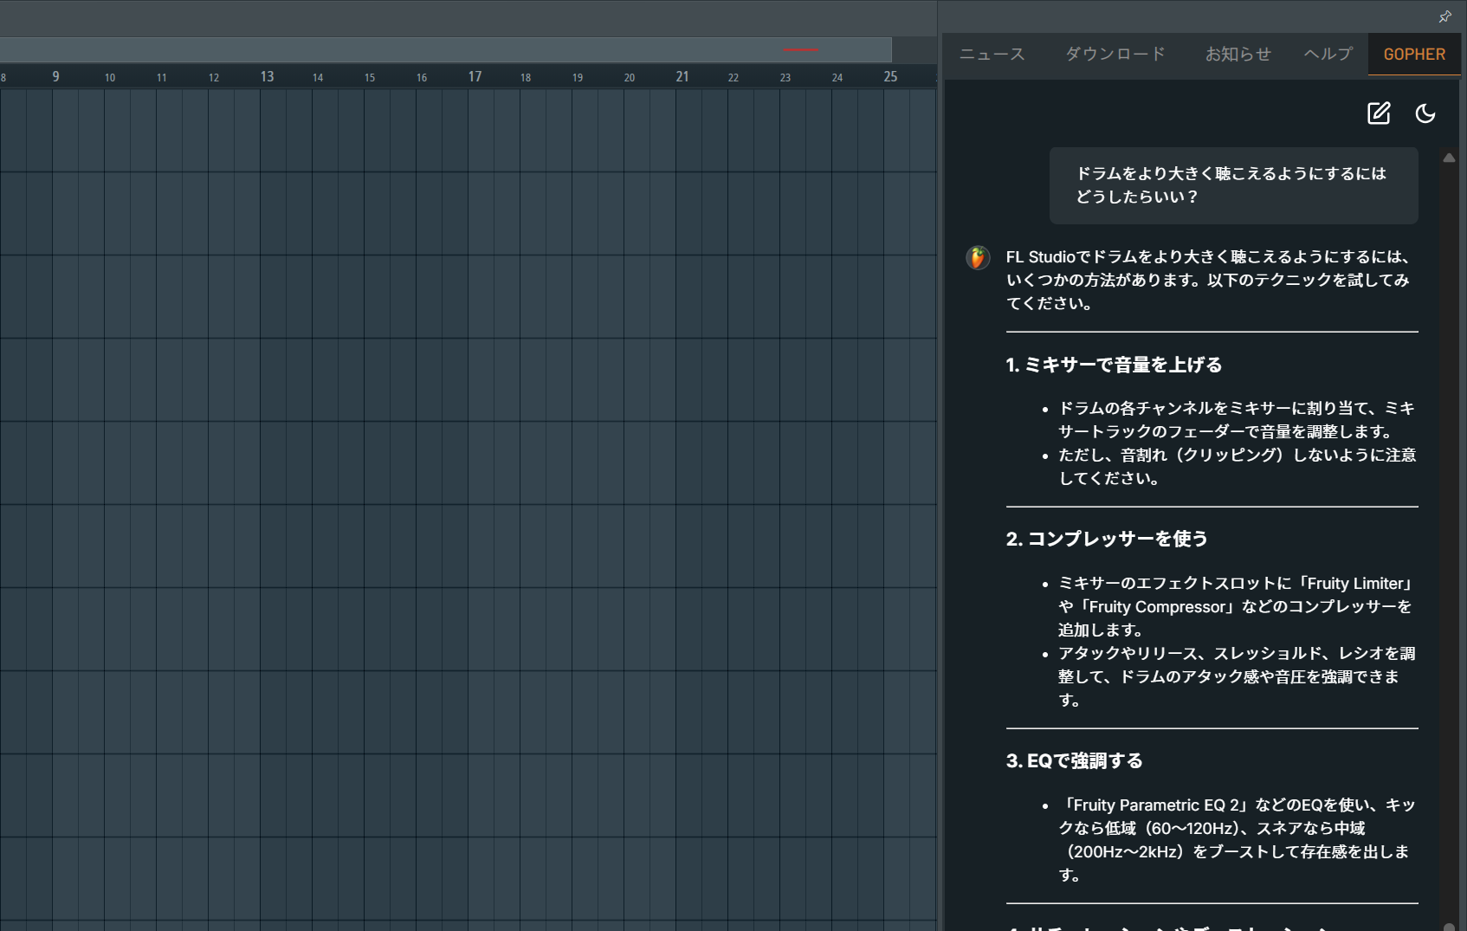The height and width of the screenshot is (931, 1467).
Task: Click the pin icon at top right
Action: click(x=1444, y=16)
